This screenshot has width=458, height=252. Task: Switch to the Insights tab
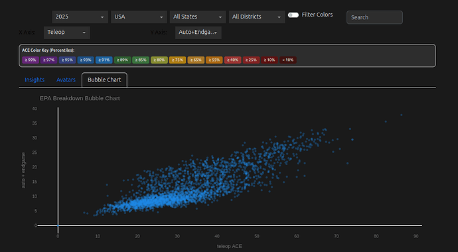tap(35, 80)
